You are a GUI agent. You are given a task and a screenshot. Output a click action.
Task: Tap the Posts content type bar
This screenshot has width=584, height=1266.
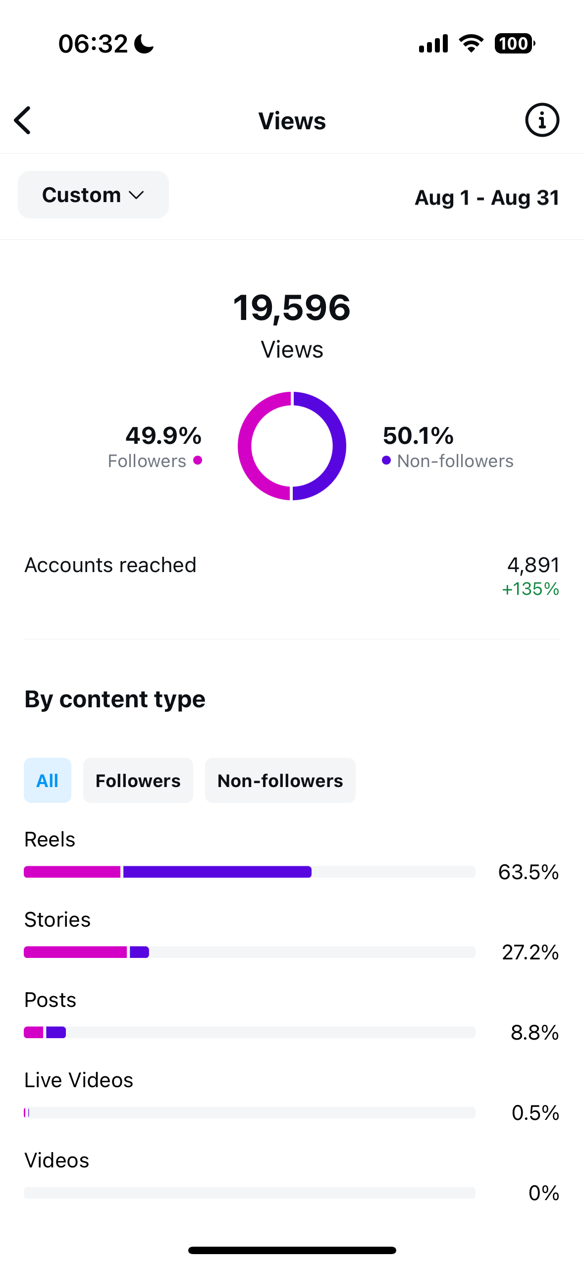(x=250, y=1032)
